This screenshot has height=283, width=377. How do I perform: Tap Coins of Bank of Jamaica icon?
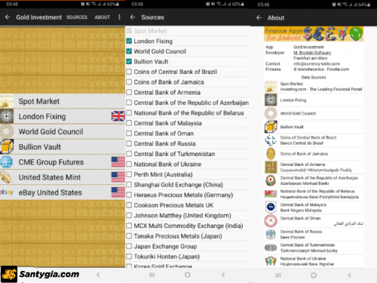[271, 153]
